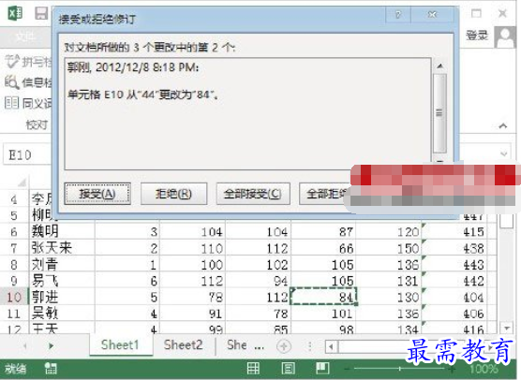
Task: Click the add new sheet plus icon
Action: tap(283, 346)
